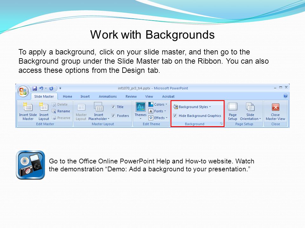Toggle the Title checkbox
Viewport: 305px width, 228px height.
[113, 107]
